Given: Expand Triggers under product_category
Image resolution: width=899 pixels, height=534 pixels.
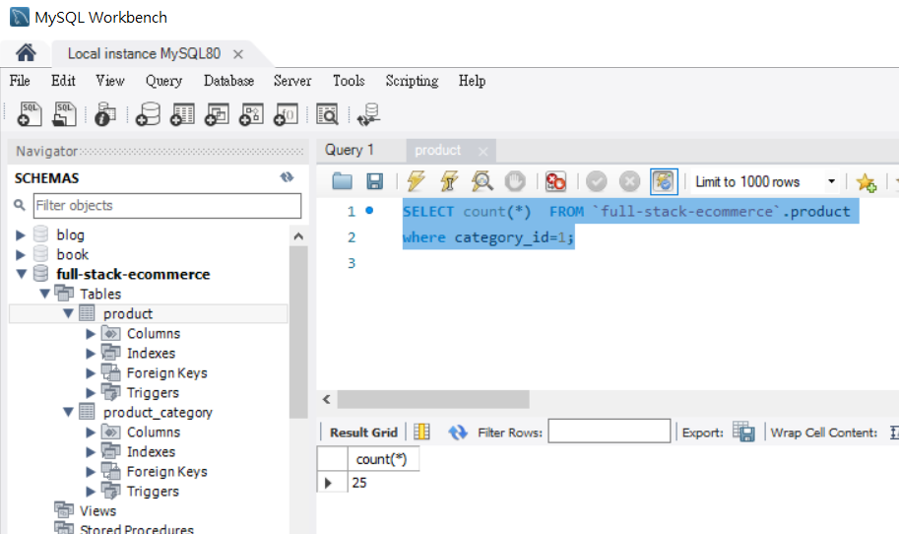Looking at the screenshot, I should 91,492.
